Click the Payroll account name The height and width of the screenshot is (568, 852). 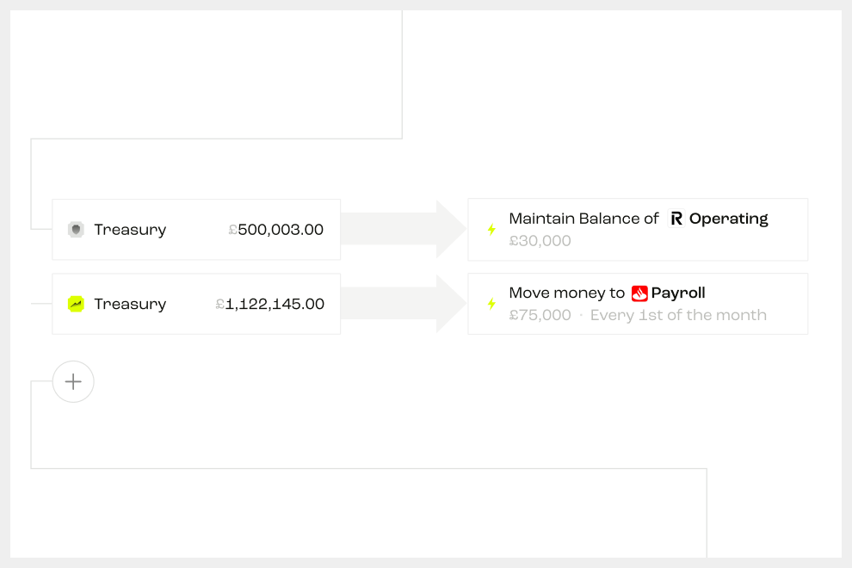[x=678, y=293]
